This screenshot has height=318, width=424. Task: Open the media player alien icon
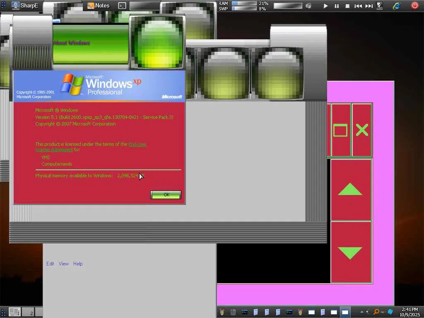(x=380, y=6)
